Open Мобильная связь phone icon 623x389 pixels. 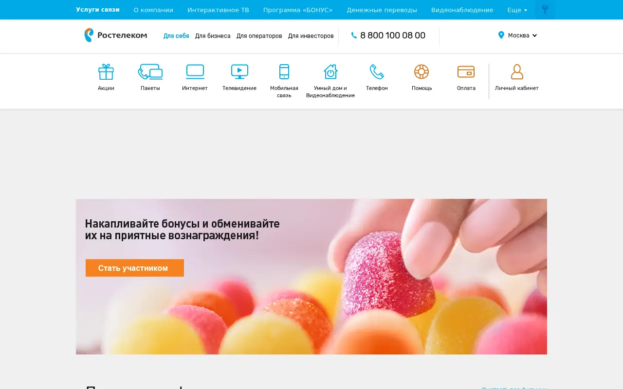[x=284, y=72]
